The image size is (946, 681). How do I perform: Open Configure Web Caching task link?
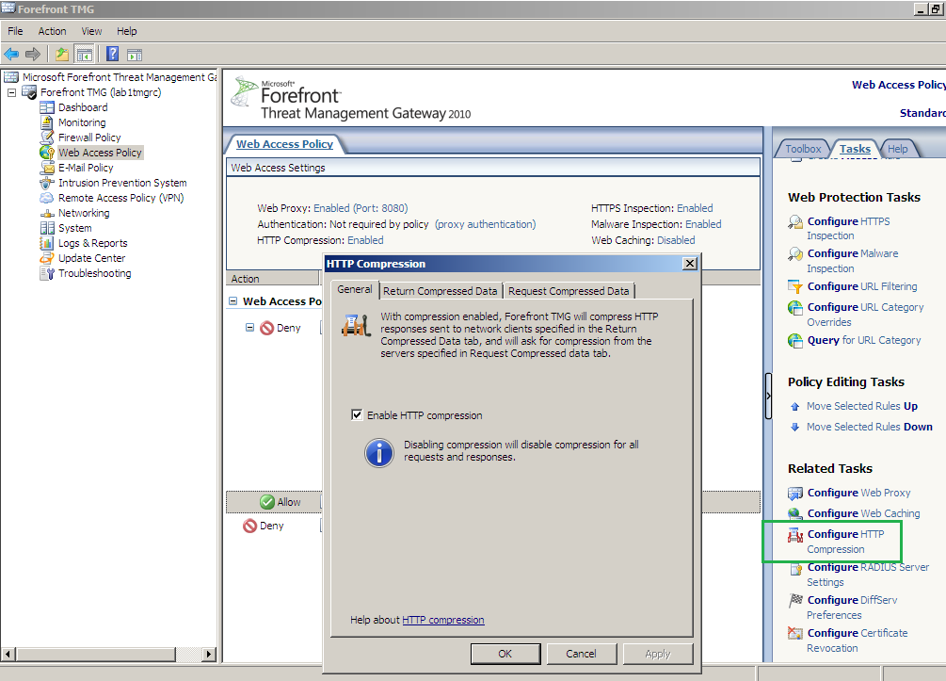click(x=863, y=513)
